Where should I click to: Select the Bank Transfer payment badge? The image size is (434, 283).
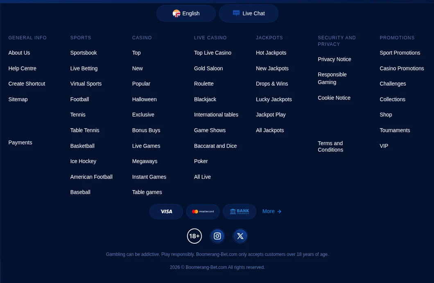click(240, 212)
